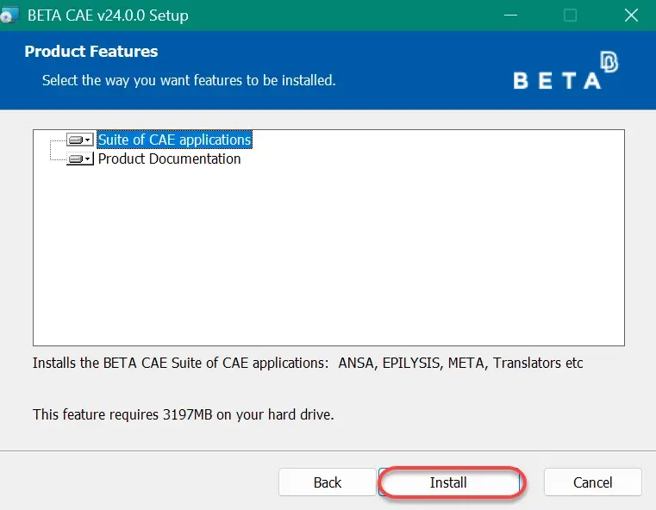Select the Product Documentation feature

click(x=170, y=159)
